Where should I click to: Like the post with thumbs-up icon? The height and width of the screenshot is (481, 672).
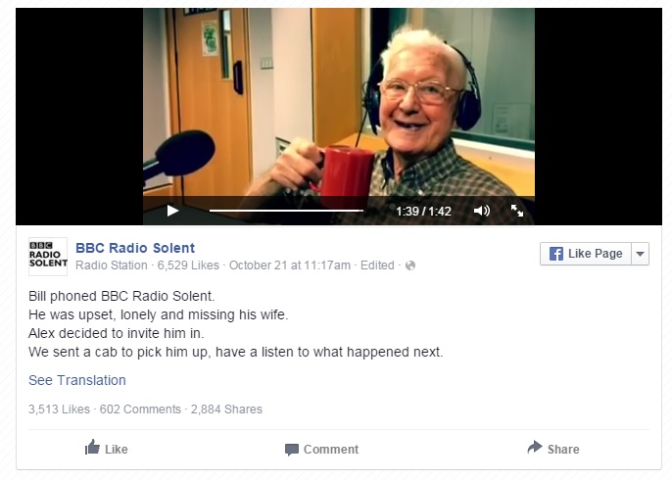coord(92,447)
